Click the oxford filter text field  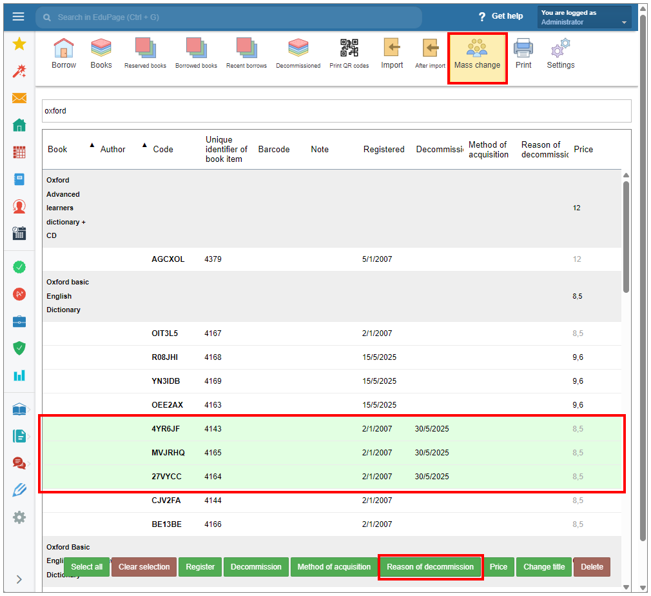point(336,111)
